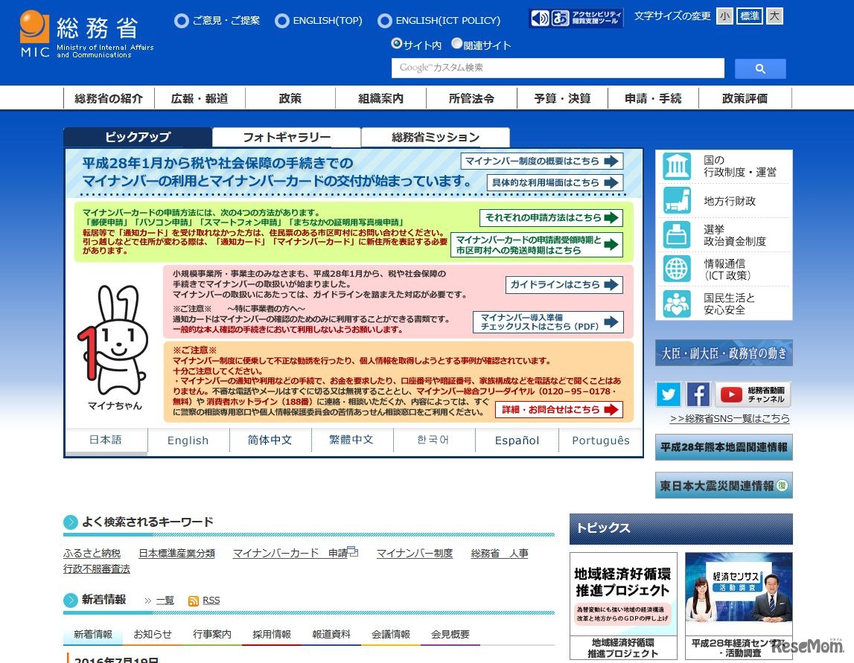This screenshot has width=854, height=663.
Task: Click inside the Google カスタム検索 field
Action: coord(558,68)
